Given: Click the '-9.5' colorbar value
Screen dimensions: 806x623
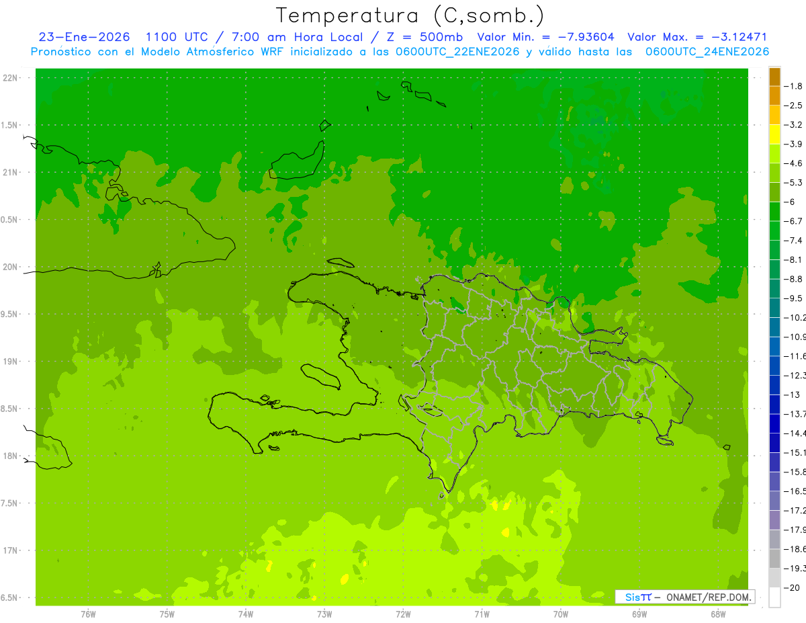Looking at the screenshot, I should 793,298.
